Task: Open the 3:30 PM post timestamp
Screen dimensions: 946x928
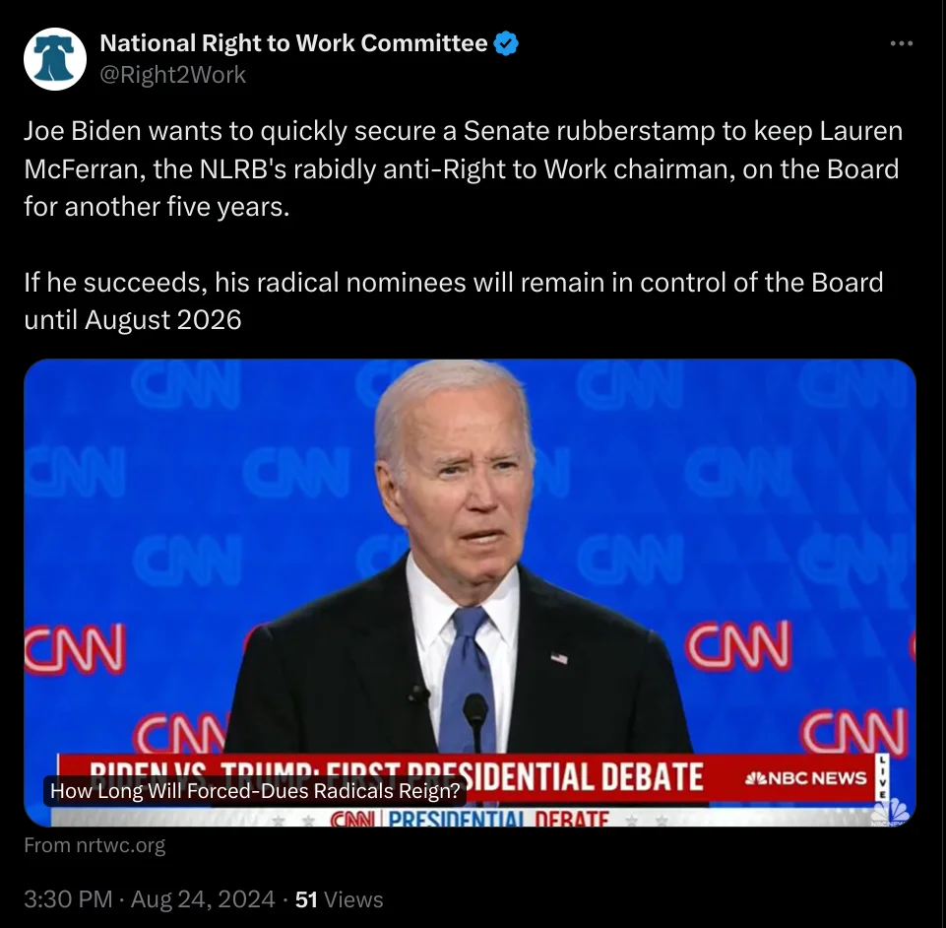Action: tap(68, 899)
